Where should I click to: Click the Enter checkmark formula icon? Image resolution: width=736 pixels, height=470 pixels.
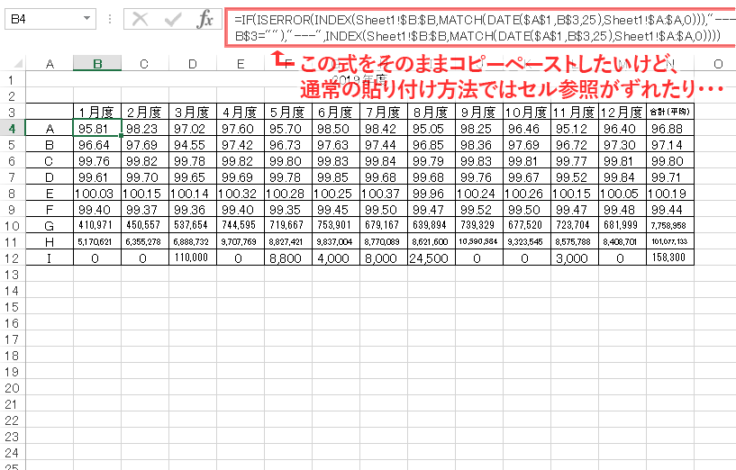click(173, 19)
